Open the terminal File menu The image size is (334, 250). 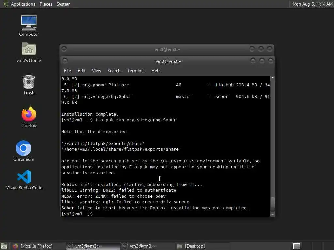click(67, 71)
